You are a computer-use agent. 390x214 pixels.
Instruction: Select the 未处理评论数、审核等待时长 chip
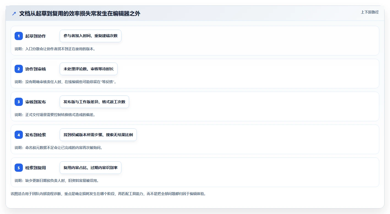click(89, 69)
